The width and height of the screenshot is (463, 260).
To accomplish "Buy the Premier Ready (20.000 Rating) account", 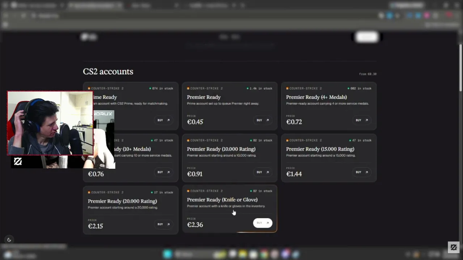I will tap(163, 224).
